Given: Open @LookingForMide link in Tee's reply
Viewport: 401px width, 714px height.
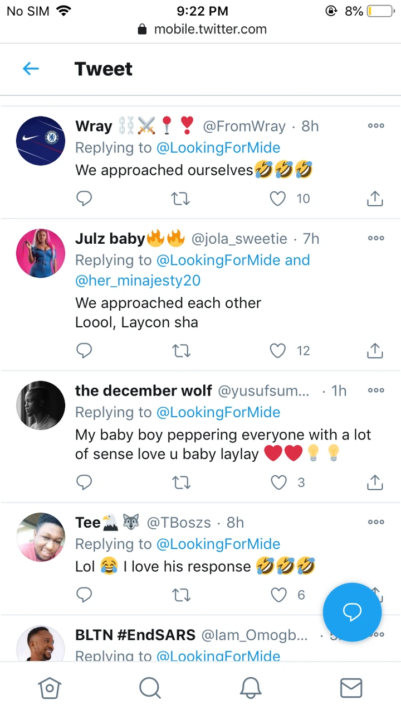Looking at the screenshot, I should [x=218, y=544].
